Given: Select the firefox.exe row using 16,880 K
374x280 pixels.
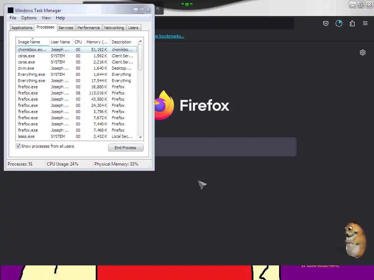Looking at the screenshot, I should [x=77, y=87].
